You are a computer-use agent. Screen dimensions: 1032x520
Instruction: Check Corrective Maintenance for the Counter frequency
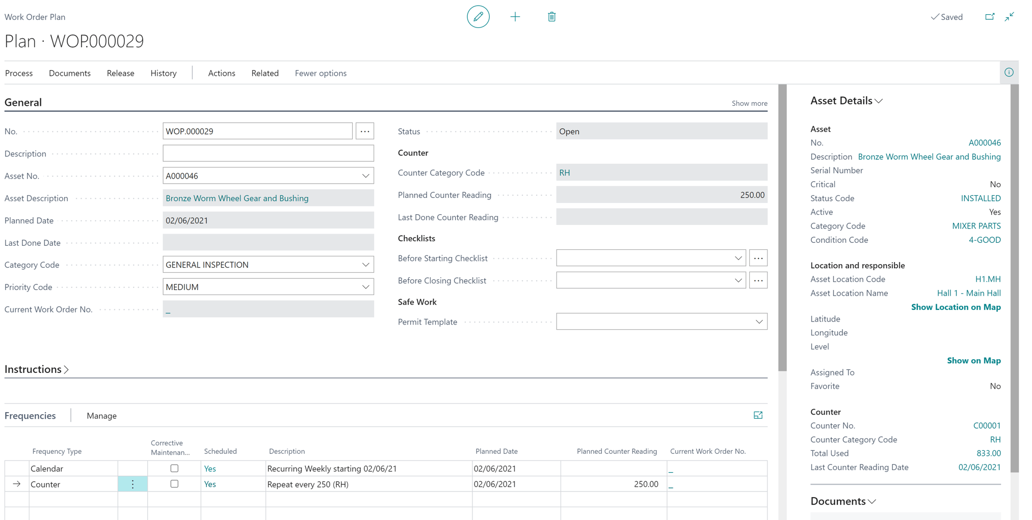click(175, 484)
